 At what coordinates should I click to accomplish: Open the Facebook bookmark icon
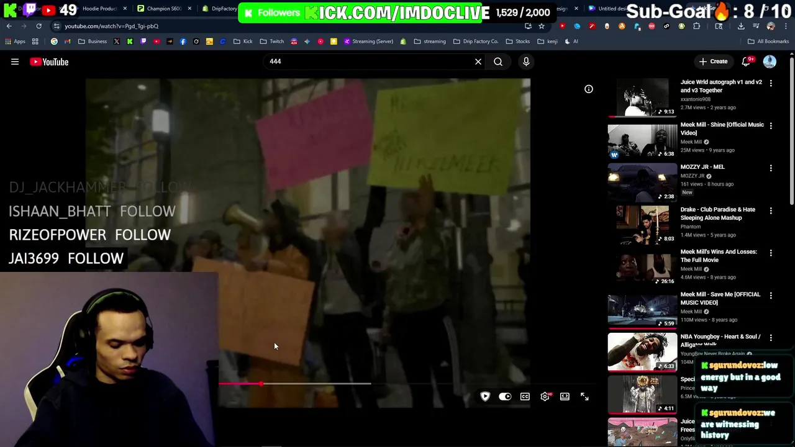tap(183, 42)
